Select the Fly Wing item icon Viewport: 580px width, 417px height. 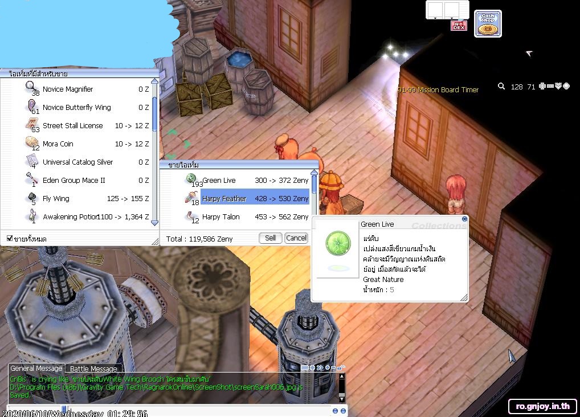pyautogui.click(x=32, y=198)
